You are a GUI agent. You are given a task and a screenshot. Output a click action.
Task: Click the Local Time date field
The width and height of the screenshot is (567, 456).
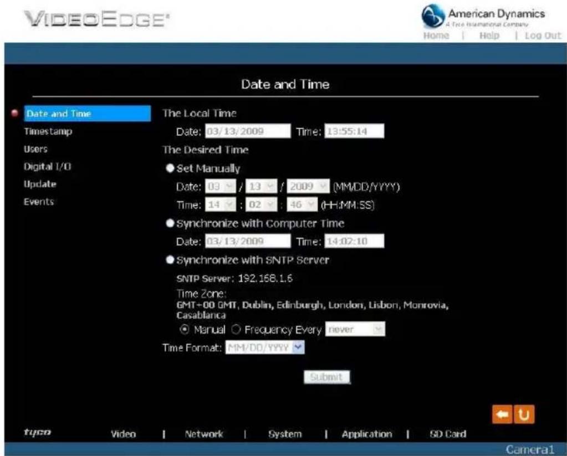point(248,131)
